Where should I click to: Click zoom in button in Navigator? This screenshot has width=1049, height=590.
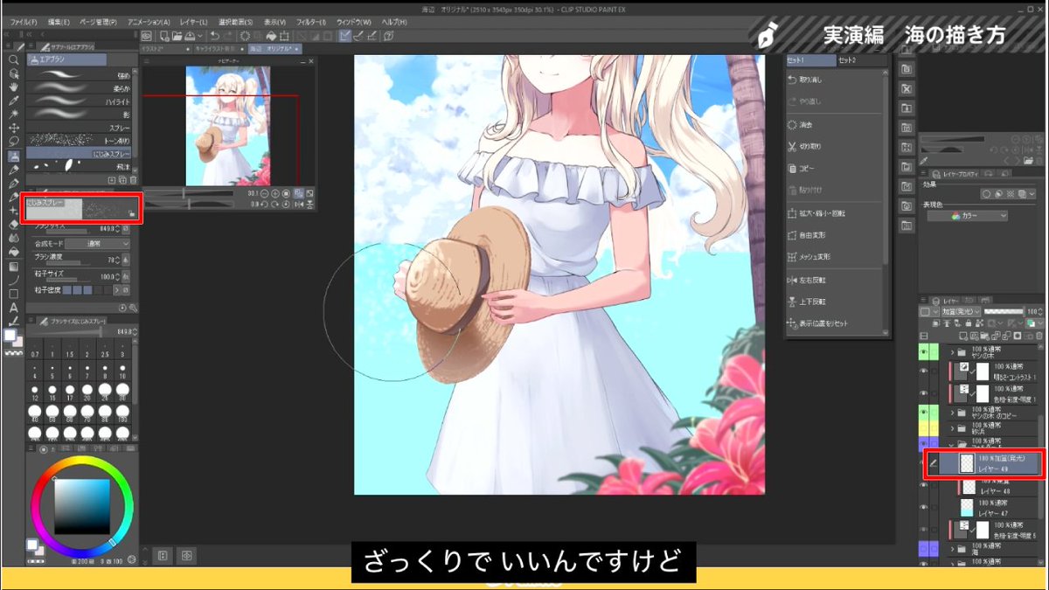pyautogui.click(x=276, y=193)
